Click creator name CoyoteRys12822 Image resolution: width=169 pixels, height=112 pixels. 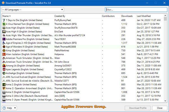[x=63, y=69]
